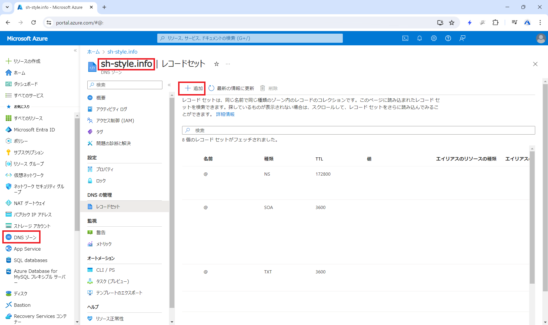Collapse the resource menu pane
The width and height of the screenshot is (548, 325).
click(x=169, y=85)
